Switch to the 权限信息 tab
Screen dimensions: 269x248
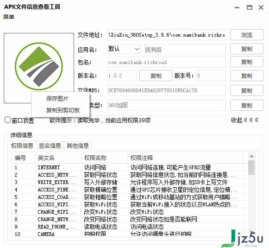pos(22,146)
